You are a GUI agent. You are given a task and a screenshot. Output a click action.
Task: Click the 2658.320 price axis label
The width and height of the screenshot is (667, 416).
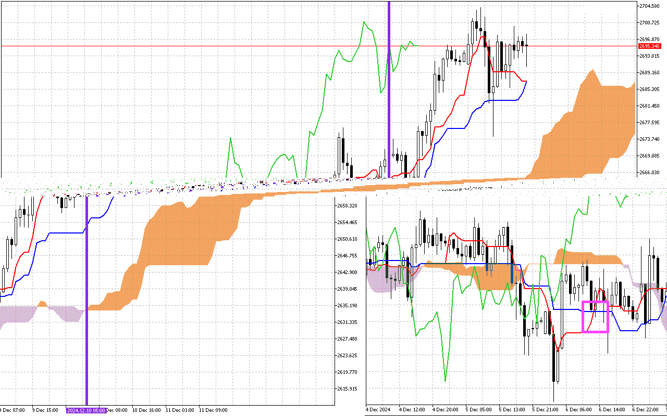[x=347, y=206]
